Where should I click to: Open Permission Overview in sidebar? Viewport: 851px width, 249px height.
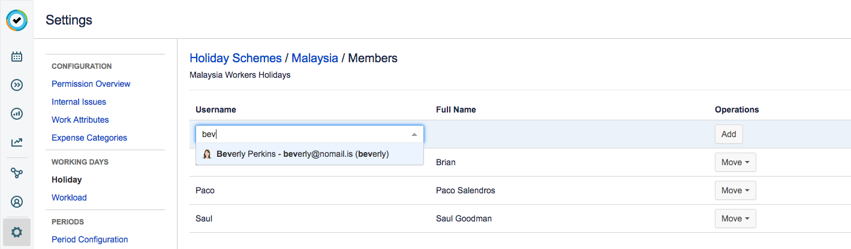(x=91, y=84)
